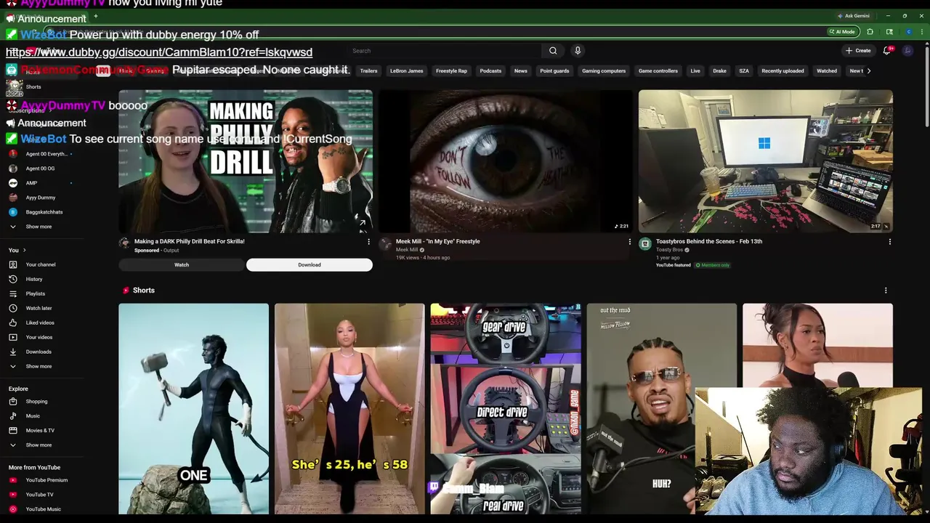Select the LeBron James filter chip
This screenshot has width=930, height=523.
pyautogui.click(x=407, y=71)
